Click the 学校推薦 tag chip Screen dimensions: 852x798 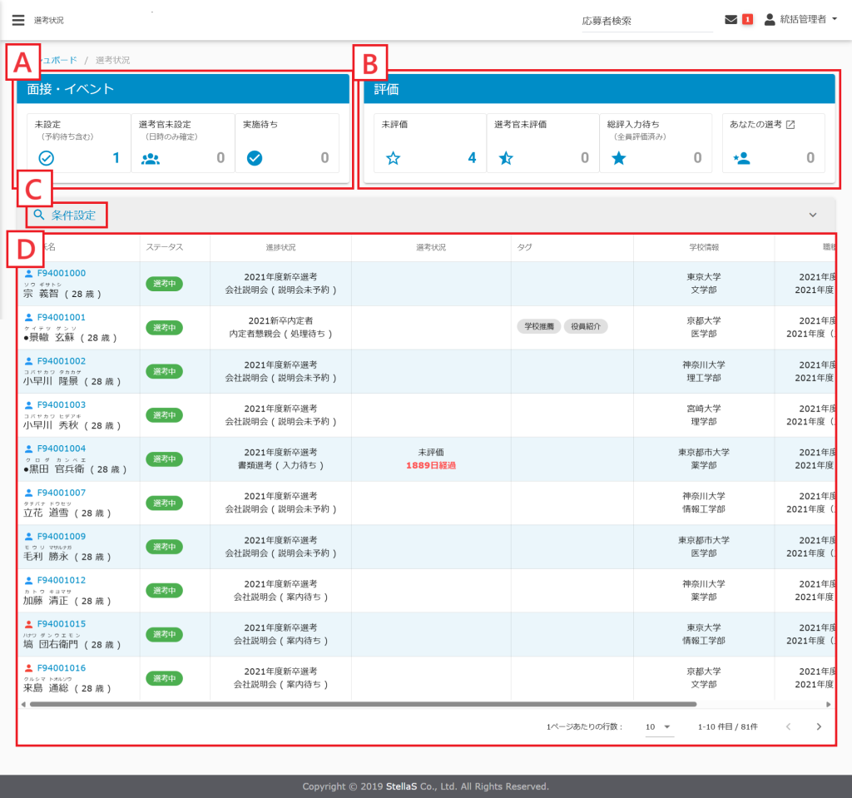pos(539,327)
